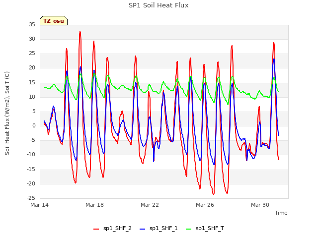Viewport: 318px width, 238px height.
Task: Toggle sp1_SHF_T legend entry
Action: pos(205,229)
